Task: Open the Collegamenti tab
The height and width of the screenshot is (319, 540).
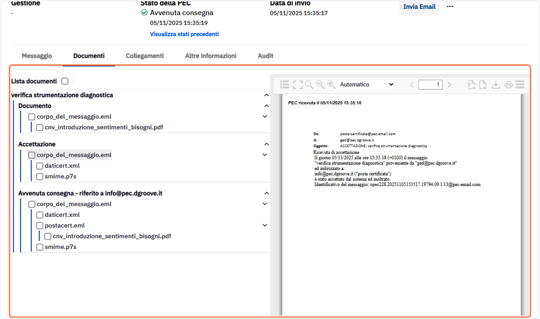Action: click(x=145, y=56)
